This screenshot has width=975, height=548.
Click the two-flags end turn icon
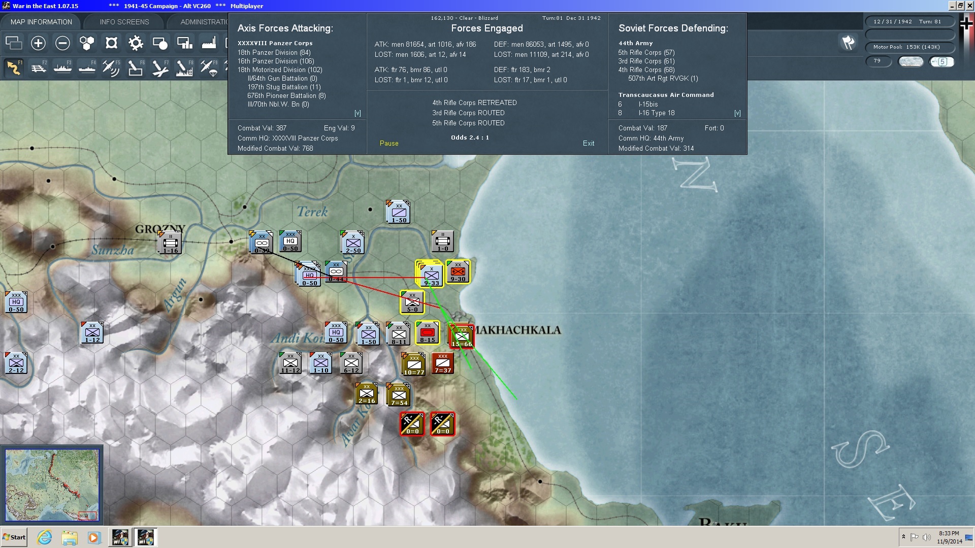point(848,43)
